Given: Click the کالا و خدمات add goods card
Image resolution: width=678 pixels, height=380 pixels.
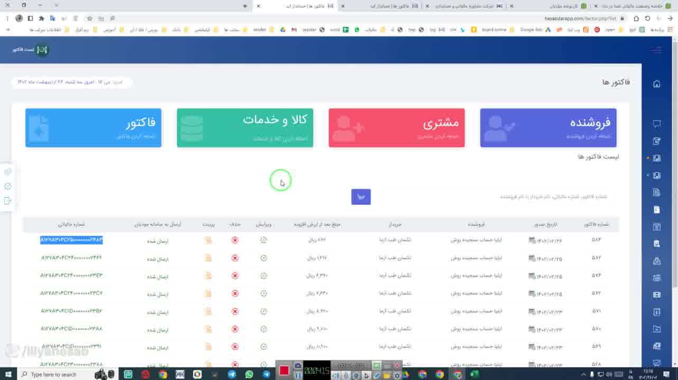Looking at the screenshot, I should [x=245, y=128].
